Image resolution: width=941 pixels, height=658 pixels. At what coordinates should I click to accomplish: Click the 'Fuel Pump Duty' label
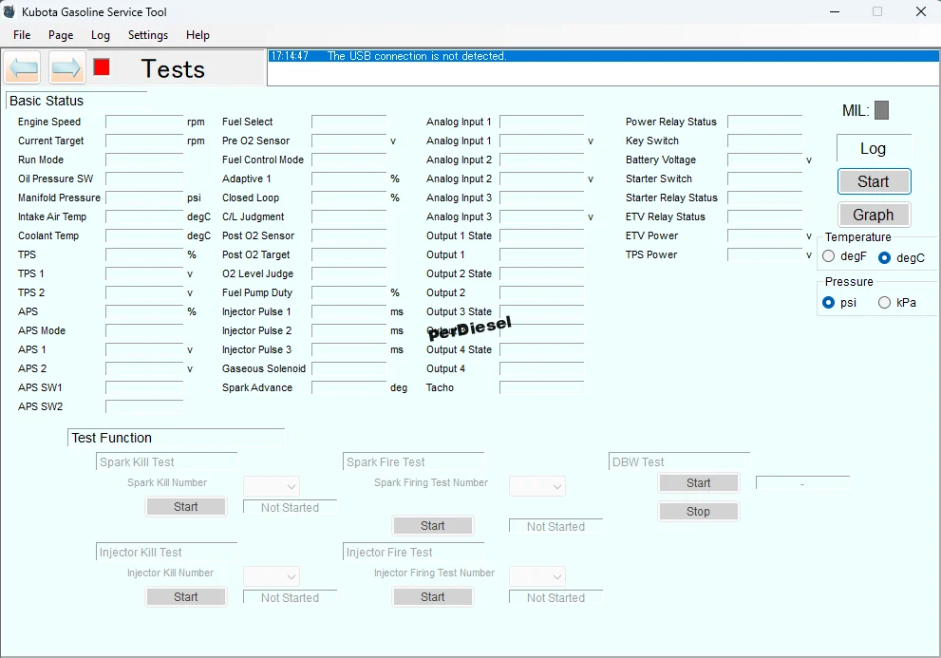tap(257, 293)
